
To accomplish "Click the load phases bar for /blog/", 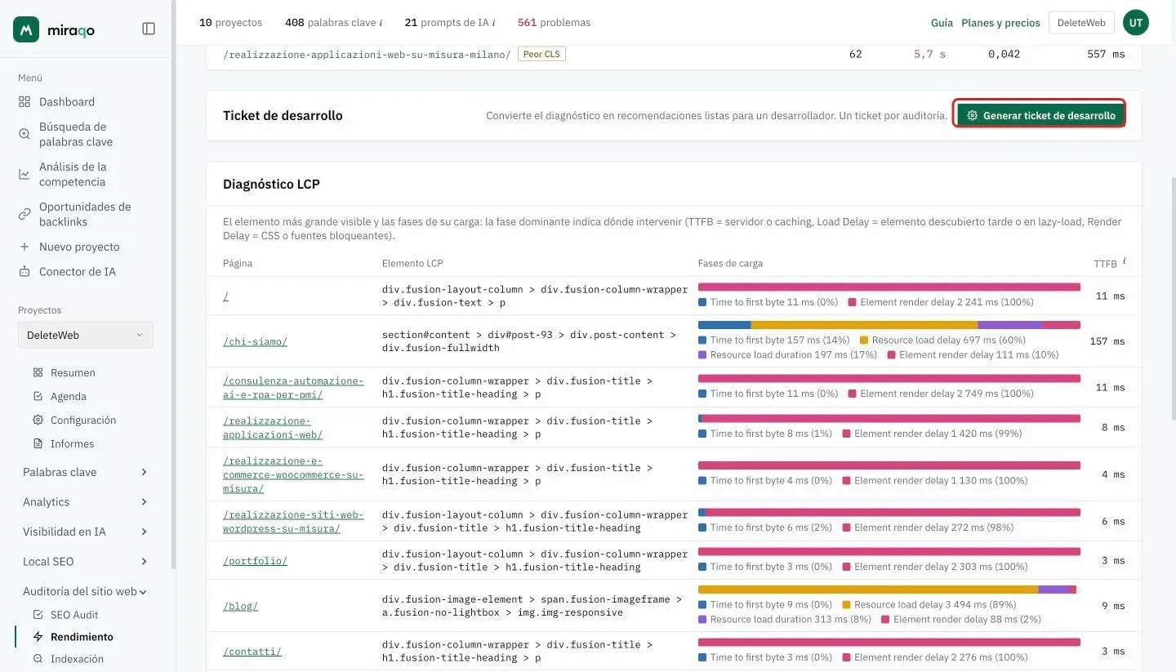I will [889, 590].
